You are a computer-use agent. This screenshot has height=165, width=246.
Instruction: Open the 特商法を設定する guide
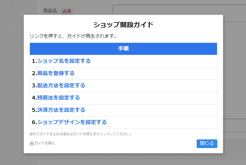tap(59, 98)
